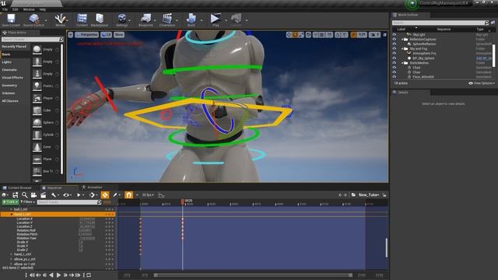Toggle the scale snap in the viewport toolbar

pyautogui.click(x=353, y=35)
